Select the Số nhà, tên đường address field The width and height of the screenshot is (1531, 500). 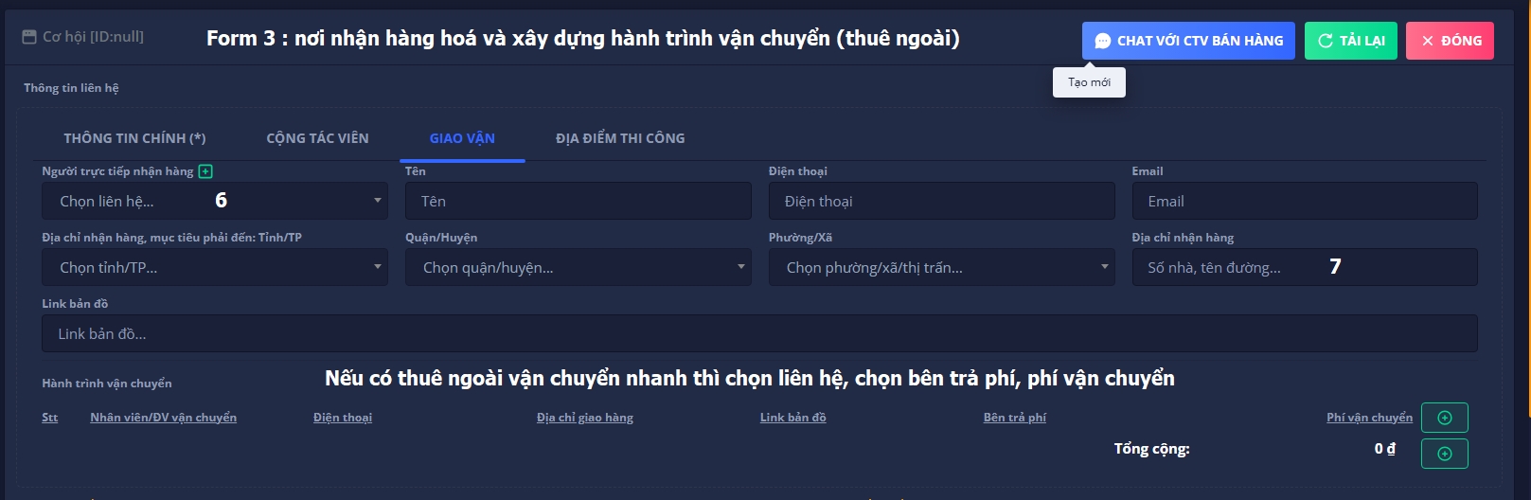tap(1304, 268)
